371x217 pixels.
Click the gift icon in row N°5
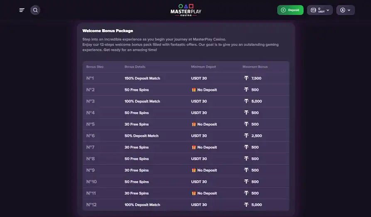tap(194, 124)
